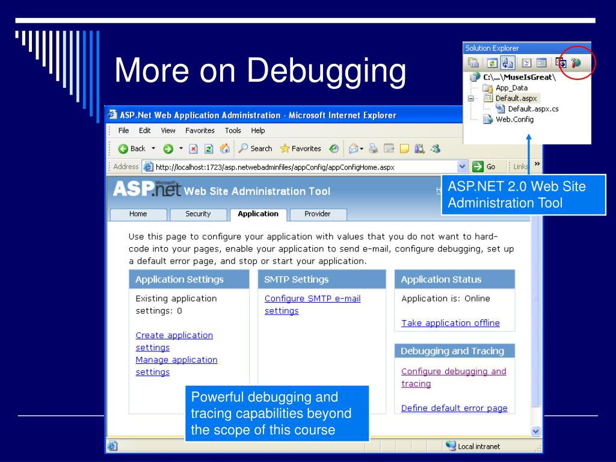The image size is (616, 462).
Task: Click the Local intranet zone status indicator
Action: (x=473, y=446)
